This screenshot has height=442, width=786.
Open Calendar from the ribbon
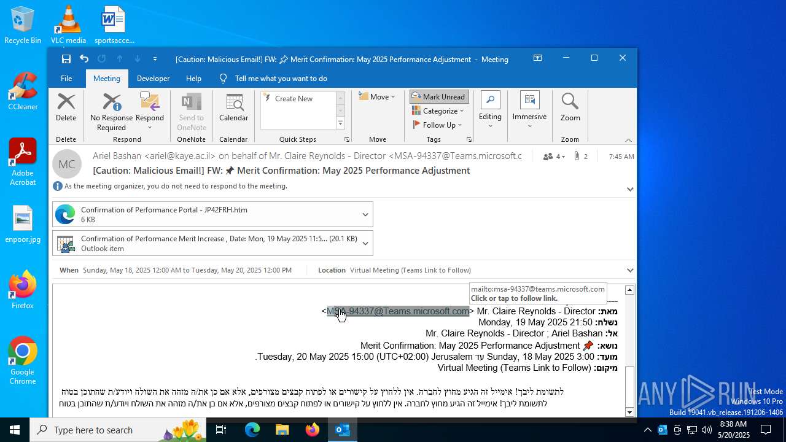(x=233, y=108)
